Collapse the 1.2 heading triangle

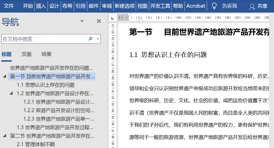(x=11, y=93)
